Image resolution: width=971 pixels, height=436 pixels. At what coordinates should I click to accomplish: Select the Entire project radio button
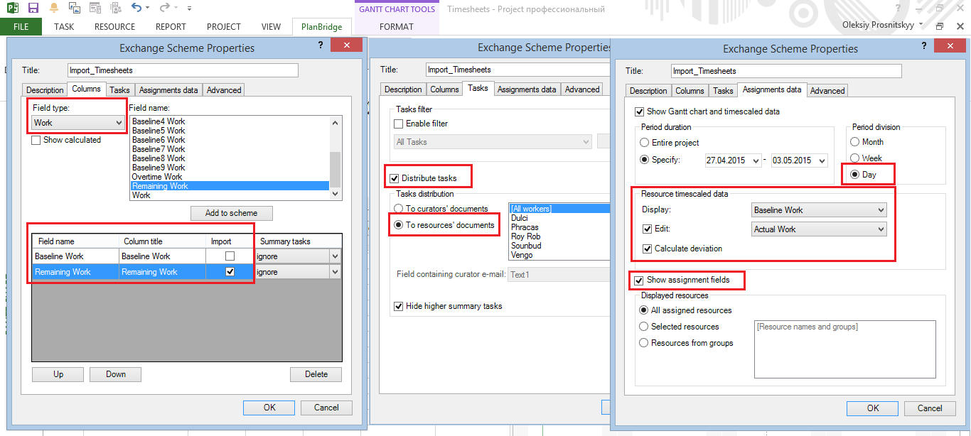tap(645, 143)
